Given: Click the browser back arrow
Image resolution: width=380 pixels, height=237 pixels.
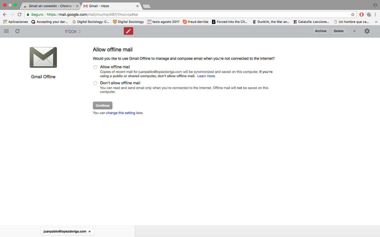Looking at the screenshot, I should (4, 14).
